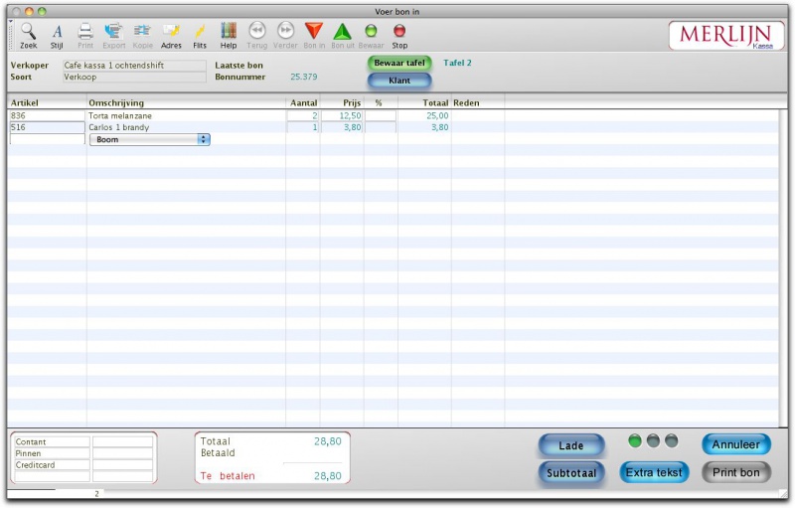Click the Subtotaal button
This screenshot has height=508, width=795.
[x=571, y=473]
